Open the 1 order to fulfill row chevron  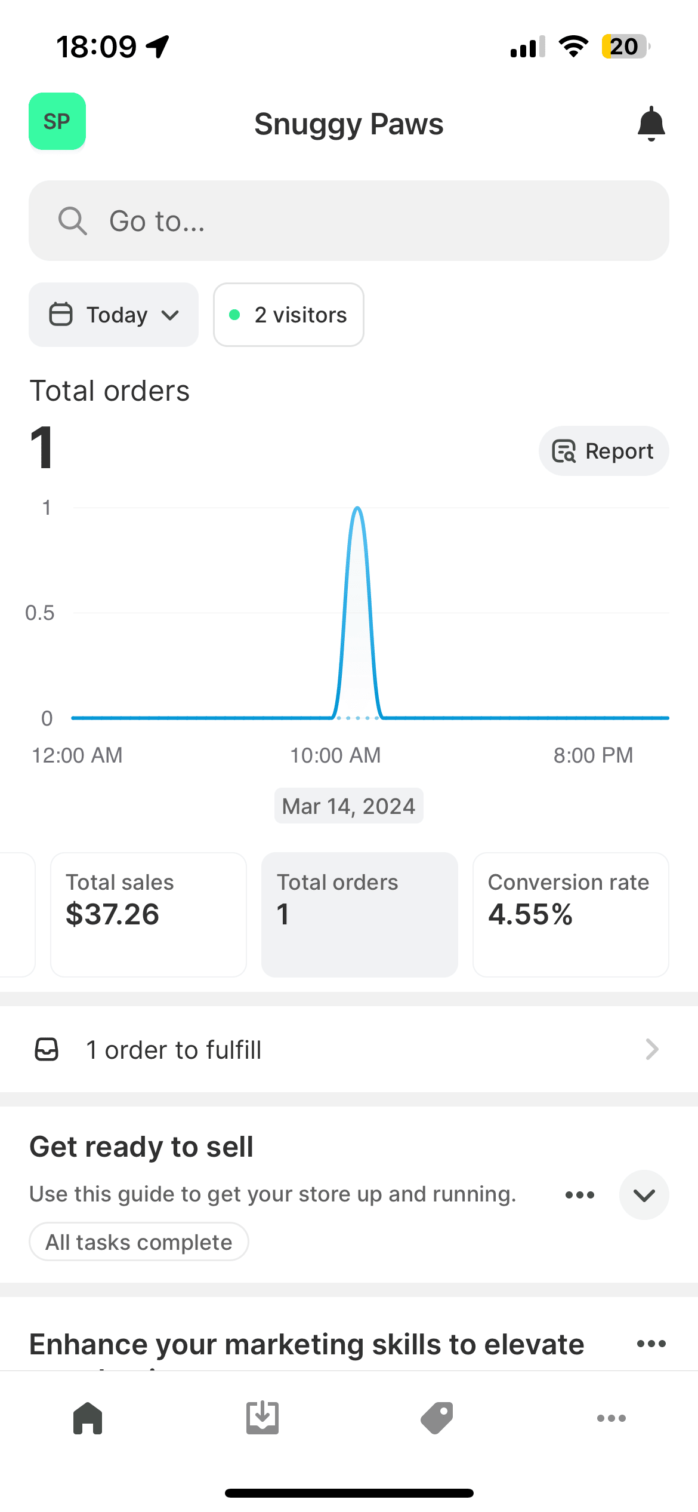pos(651,1049)
